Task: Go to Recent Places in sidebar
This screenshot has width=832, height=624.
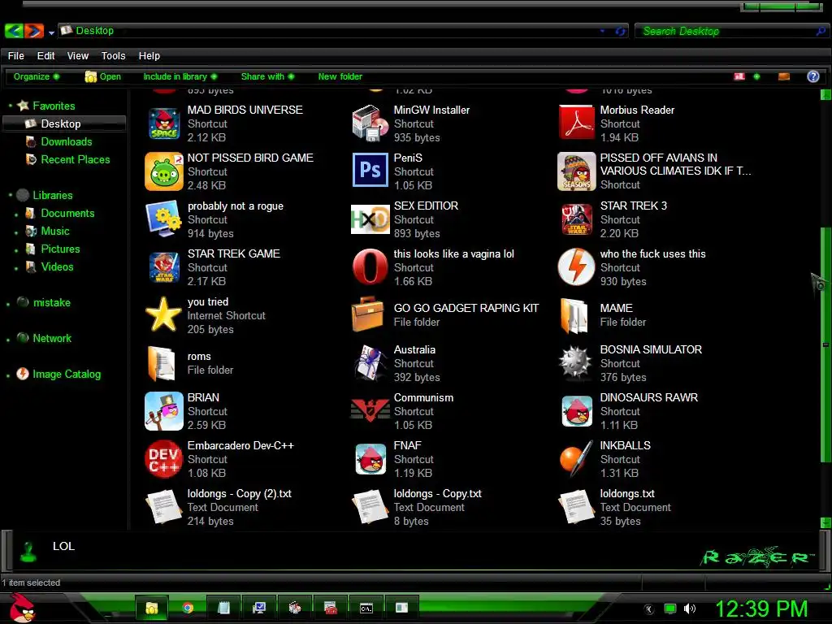Action: (76, 159)
